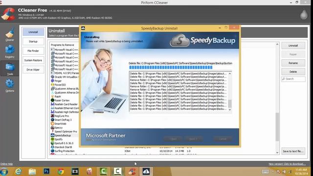Click the uninstall progress bar
This screenshot has height=176, width=313.
(x=180, y=67)
